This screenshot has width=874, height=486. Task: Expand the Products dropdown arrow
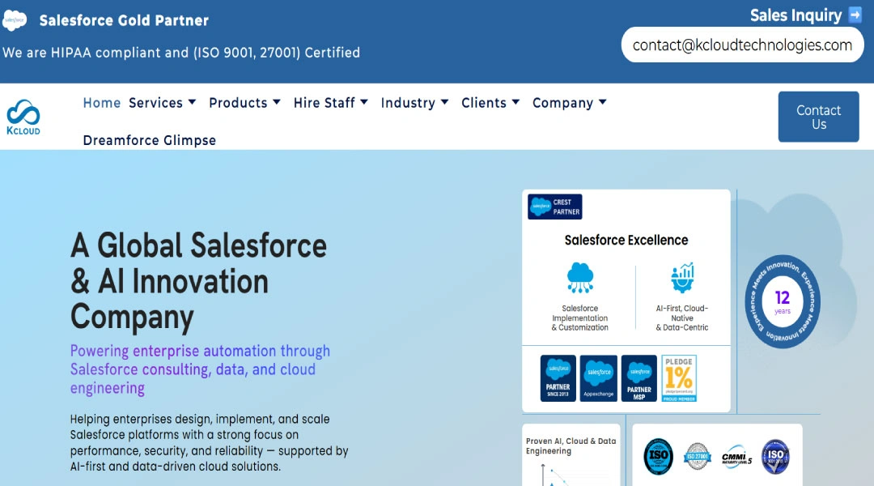[277, 102]
